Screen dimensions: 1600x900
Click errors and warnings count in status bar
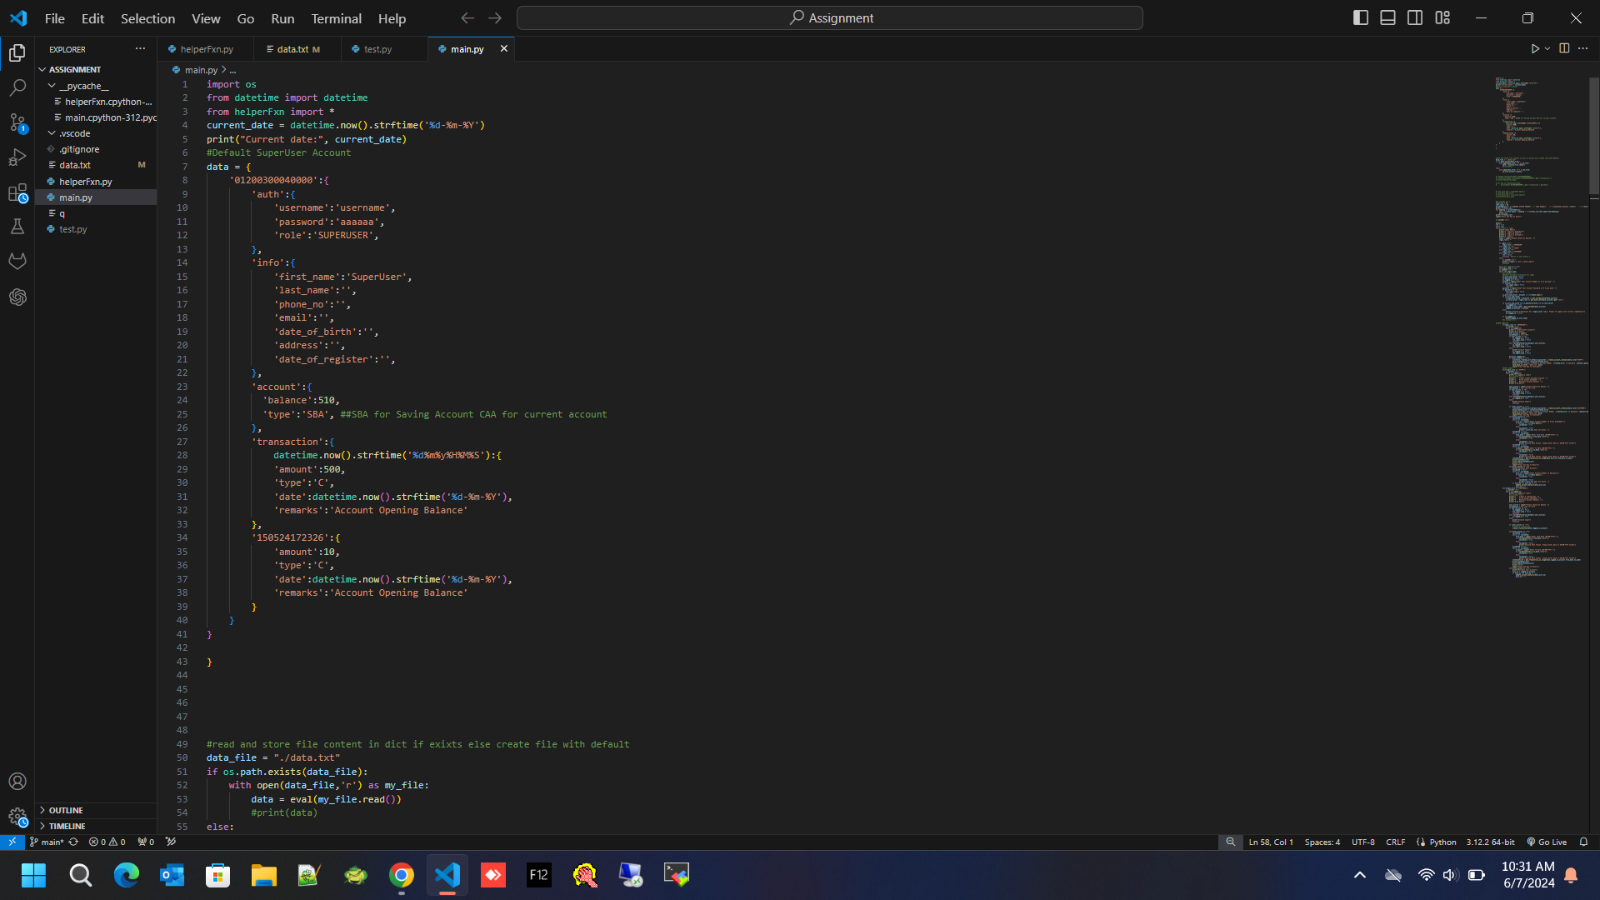pyautogui.click(x=107, y=842)
